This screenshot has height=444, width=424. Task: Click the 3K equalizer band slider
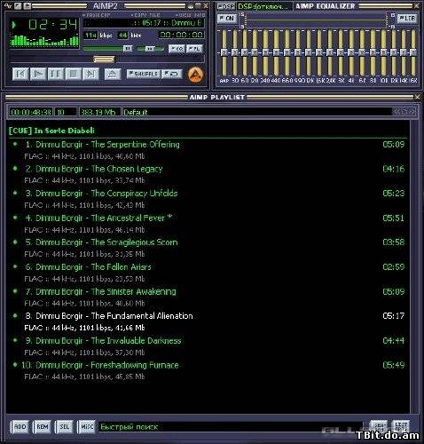[x=341, y=52]
